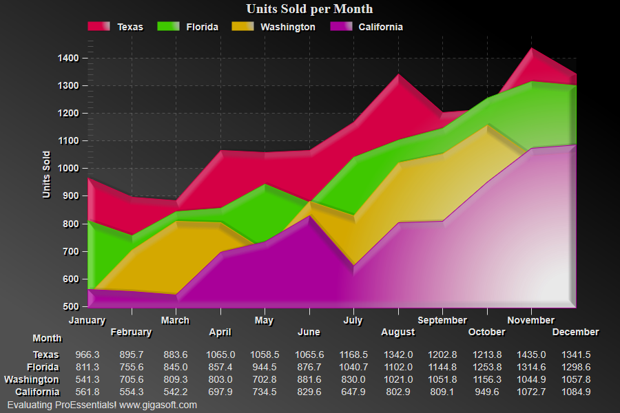Click the 500 y-axis value

pos(71,307)
